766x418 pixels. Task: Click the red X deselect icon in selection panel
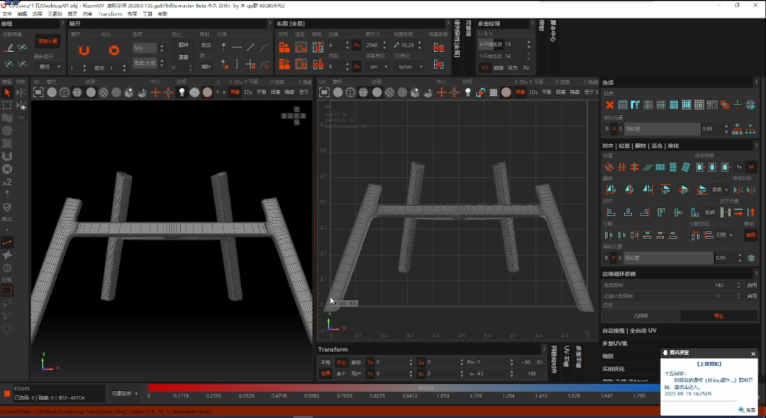point(610,104)
